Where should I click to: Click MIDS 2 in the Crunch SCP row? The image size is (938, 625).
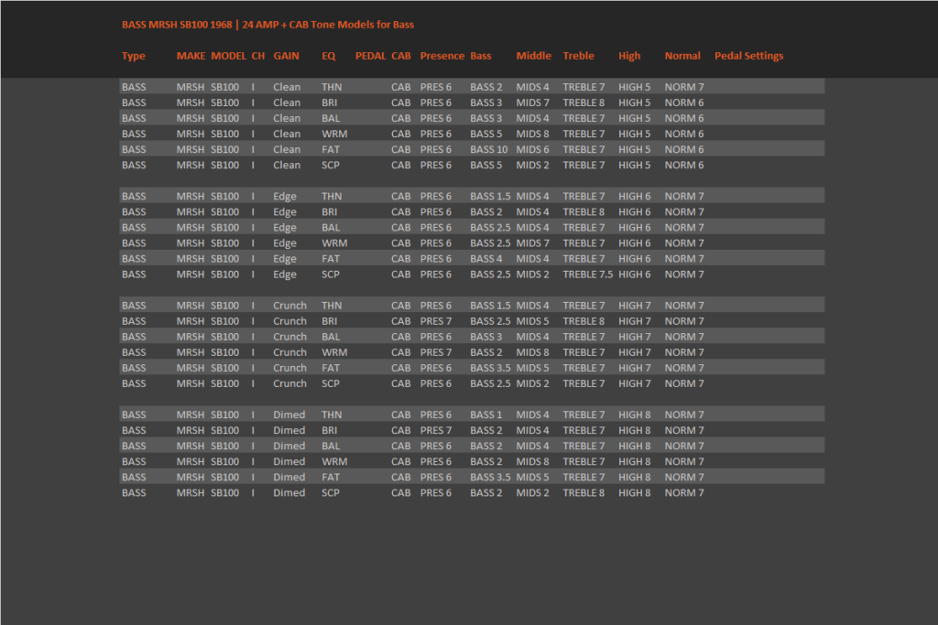tap(532, 383)
